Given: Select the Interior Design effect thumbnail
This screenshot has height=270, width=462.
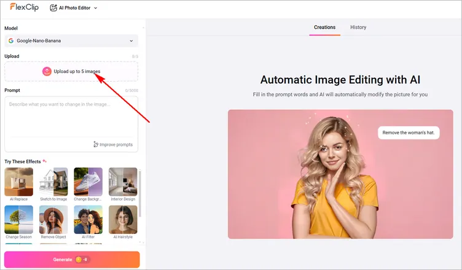Looking at the screenshot, I should [x=123, y=182].
